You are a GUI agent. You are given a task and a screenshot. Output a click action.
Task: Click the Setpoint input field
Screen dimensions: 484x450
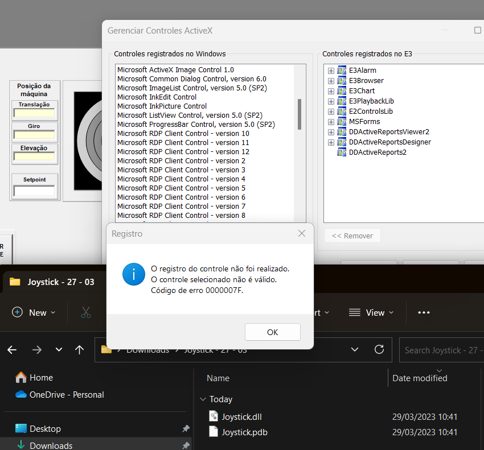(34, 191)
